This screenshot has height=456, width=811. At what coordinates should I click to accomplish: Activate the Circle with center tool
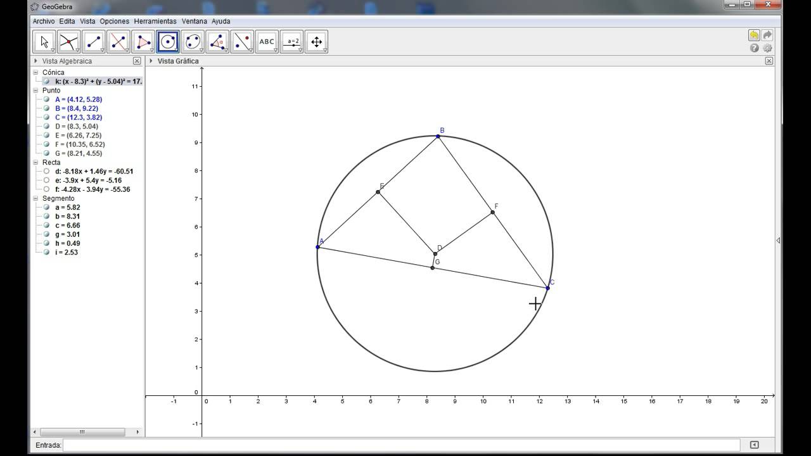[168, 42]
